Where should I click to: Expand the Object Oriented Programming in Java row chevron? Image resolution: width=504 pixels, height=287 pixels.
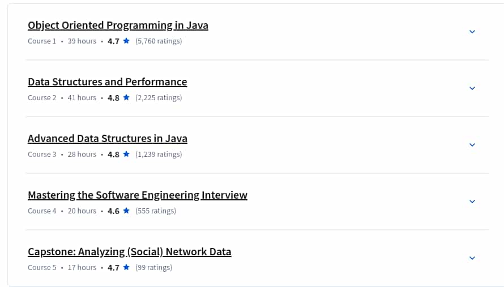tap(472, 32)
